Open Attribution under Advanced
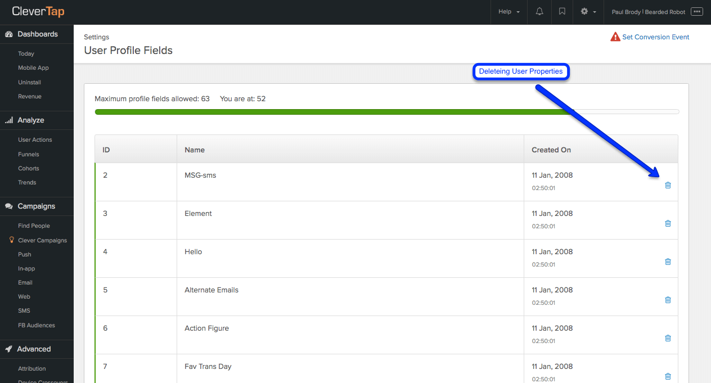The width and height of the screenshot is (711, 383). 32,368
